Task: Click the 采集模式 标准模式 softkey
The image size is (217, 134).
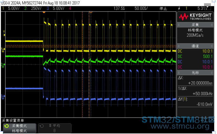Action: click(20, 128)
